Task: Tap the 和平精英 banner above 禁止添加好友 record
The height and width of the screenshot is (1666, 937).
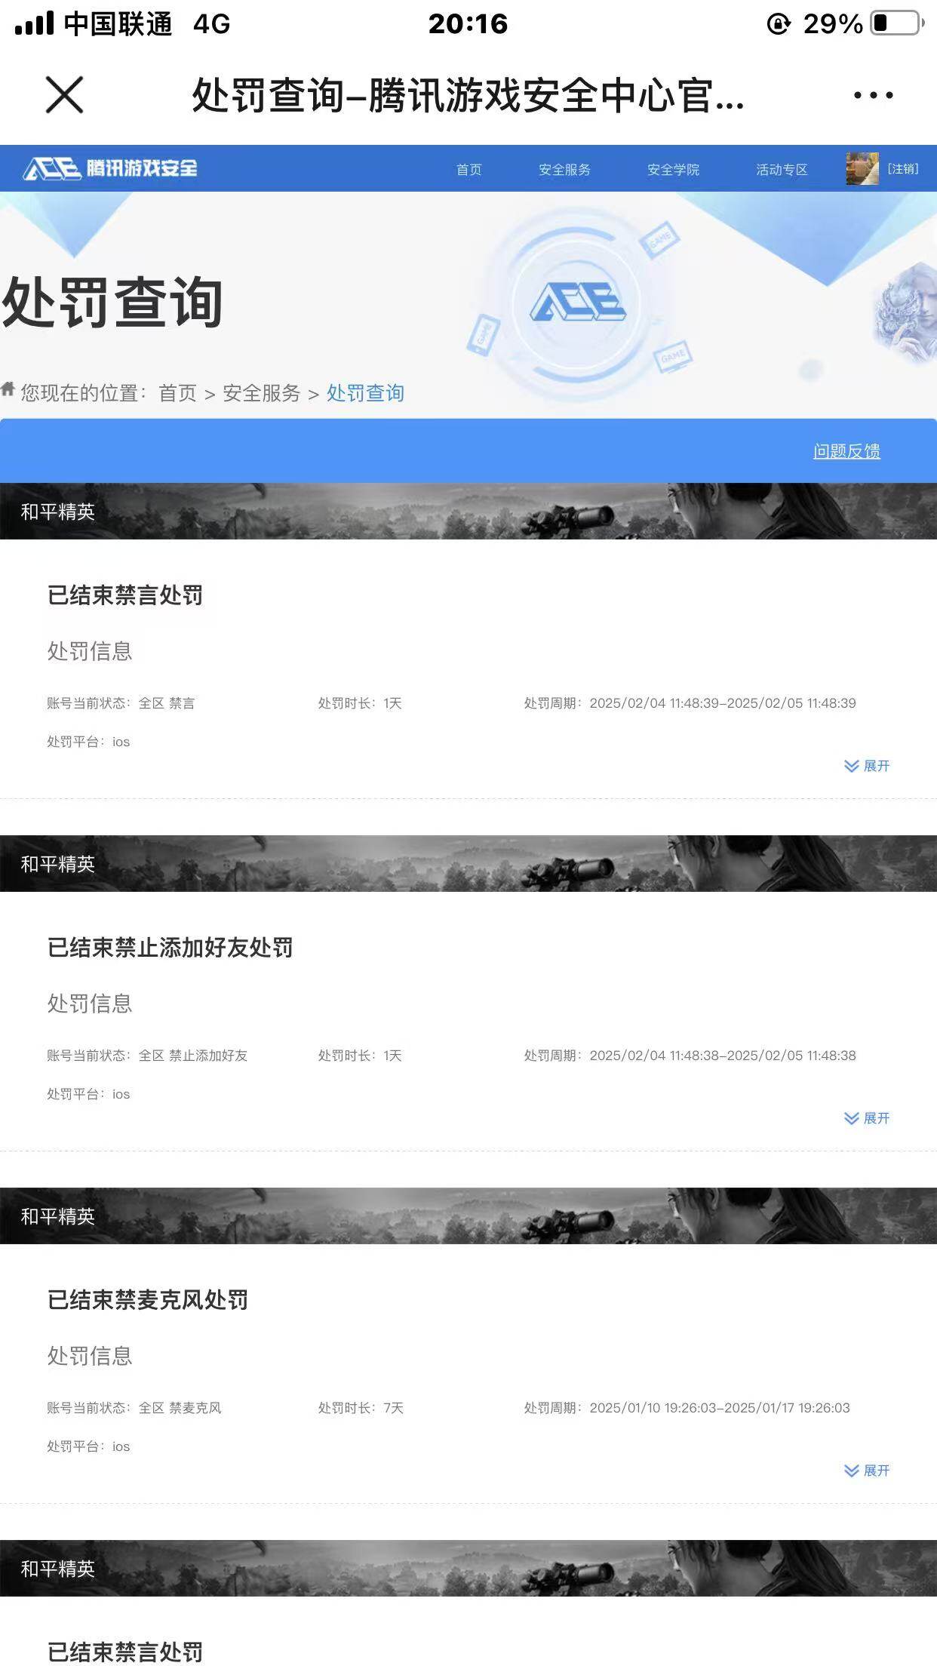Action: click(x=468, y=863)
